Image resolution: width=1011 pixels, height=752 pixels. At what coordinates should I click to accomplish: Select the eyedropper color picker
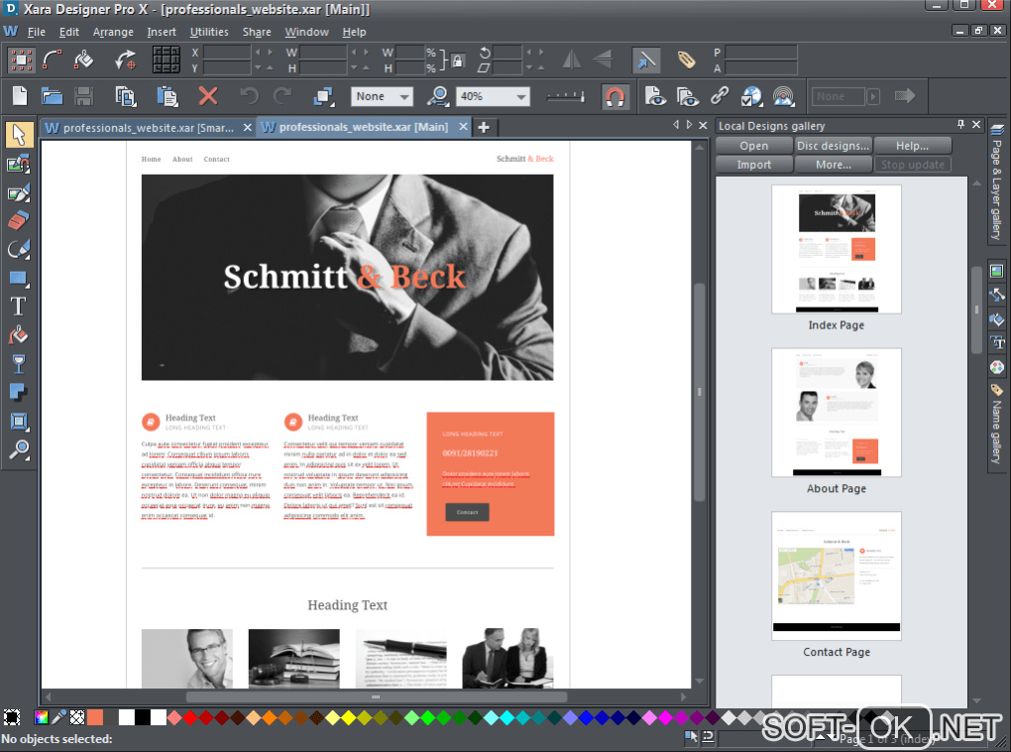click(58, 717)
